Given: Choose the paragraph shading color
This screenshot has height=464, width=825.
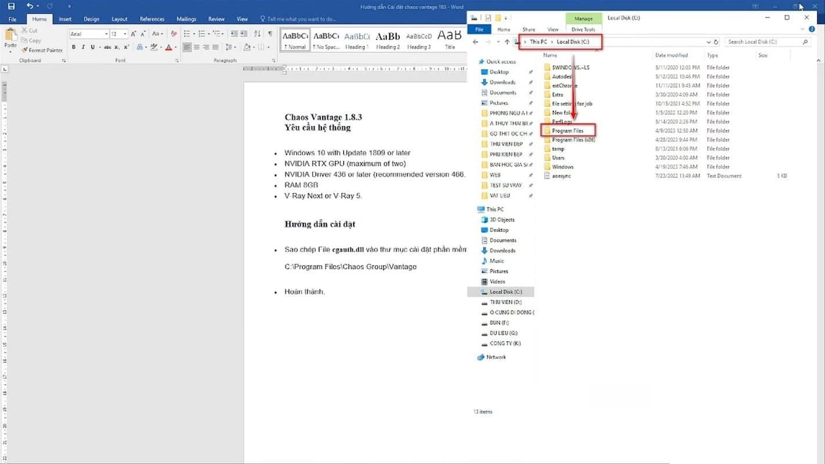Looking at the screenshot, I should 247,47.
